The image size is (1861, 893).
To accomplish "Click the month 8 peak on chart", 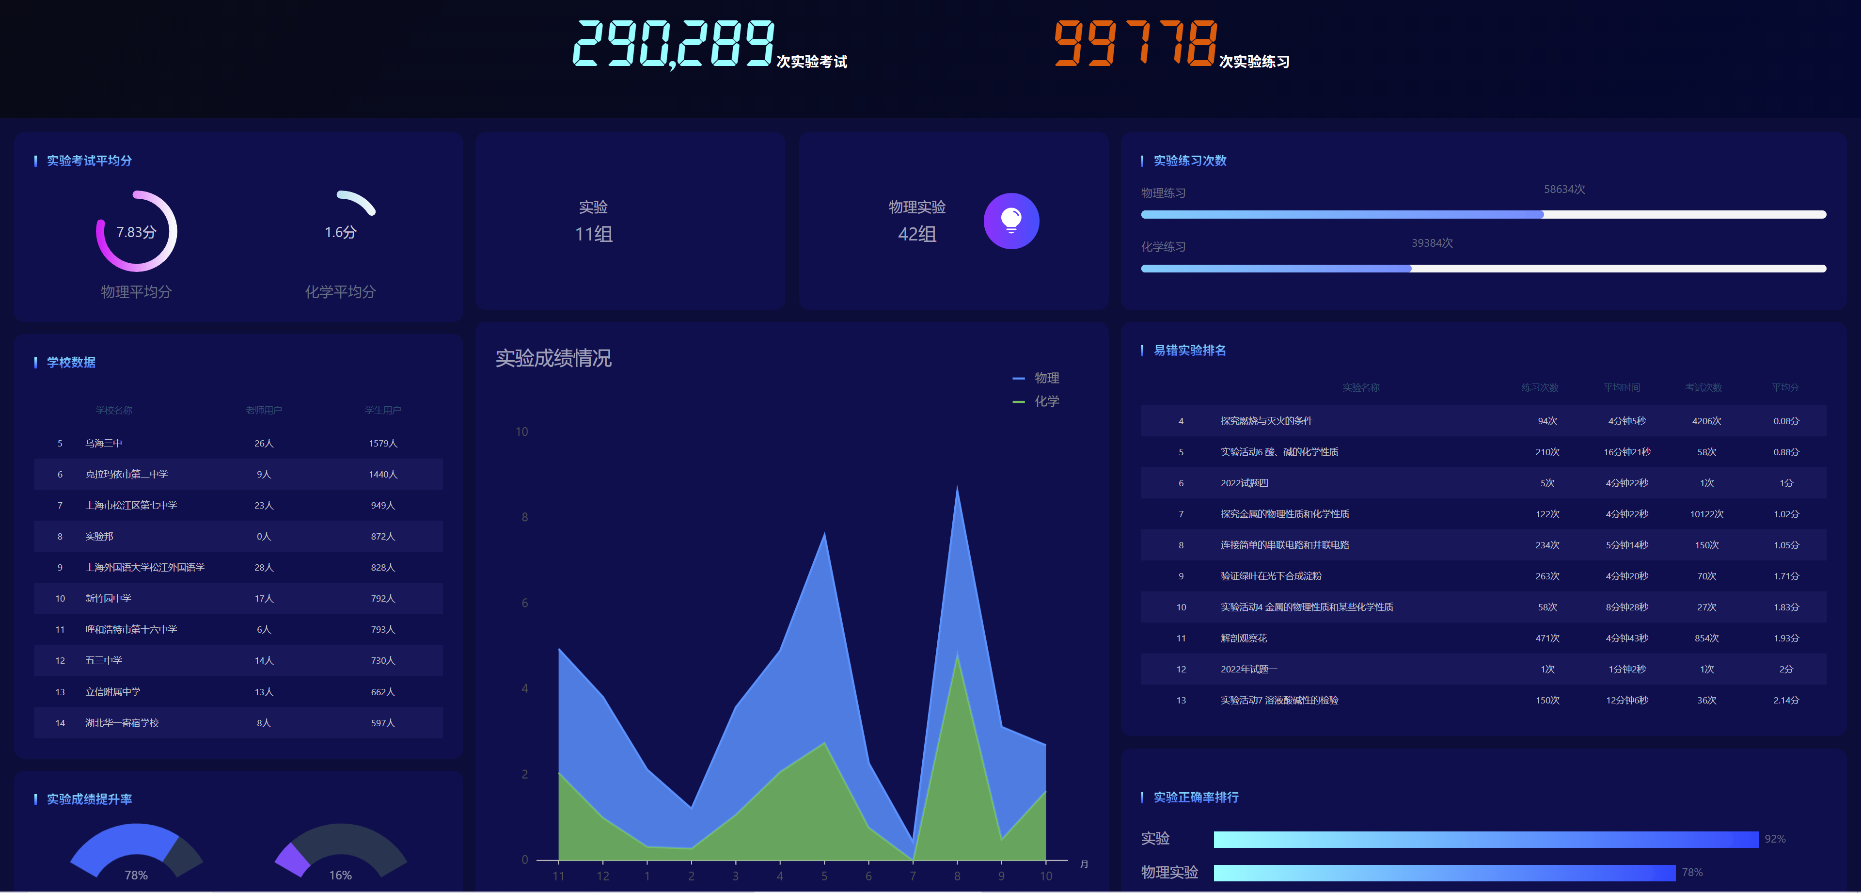I will 957,488.
